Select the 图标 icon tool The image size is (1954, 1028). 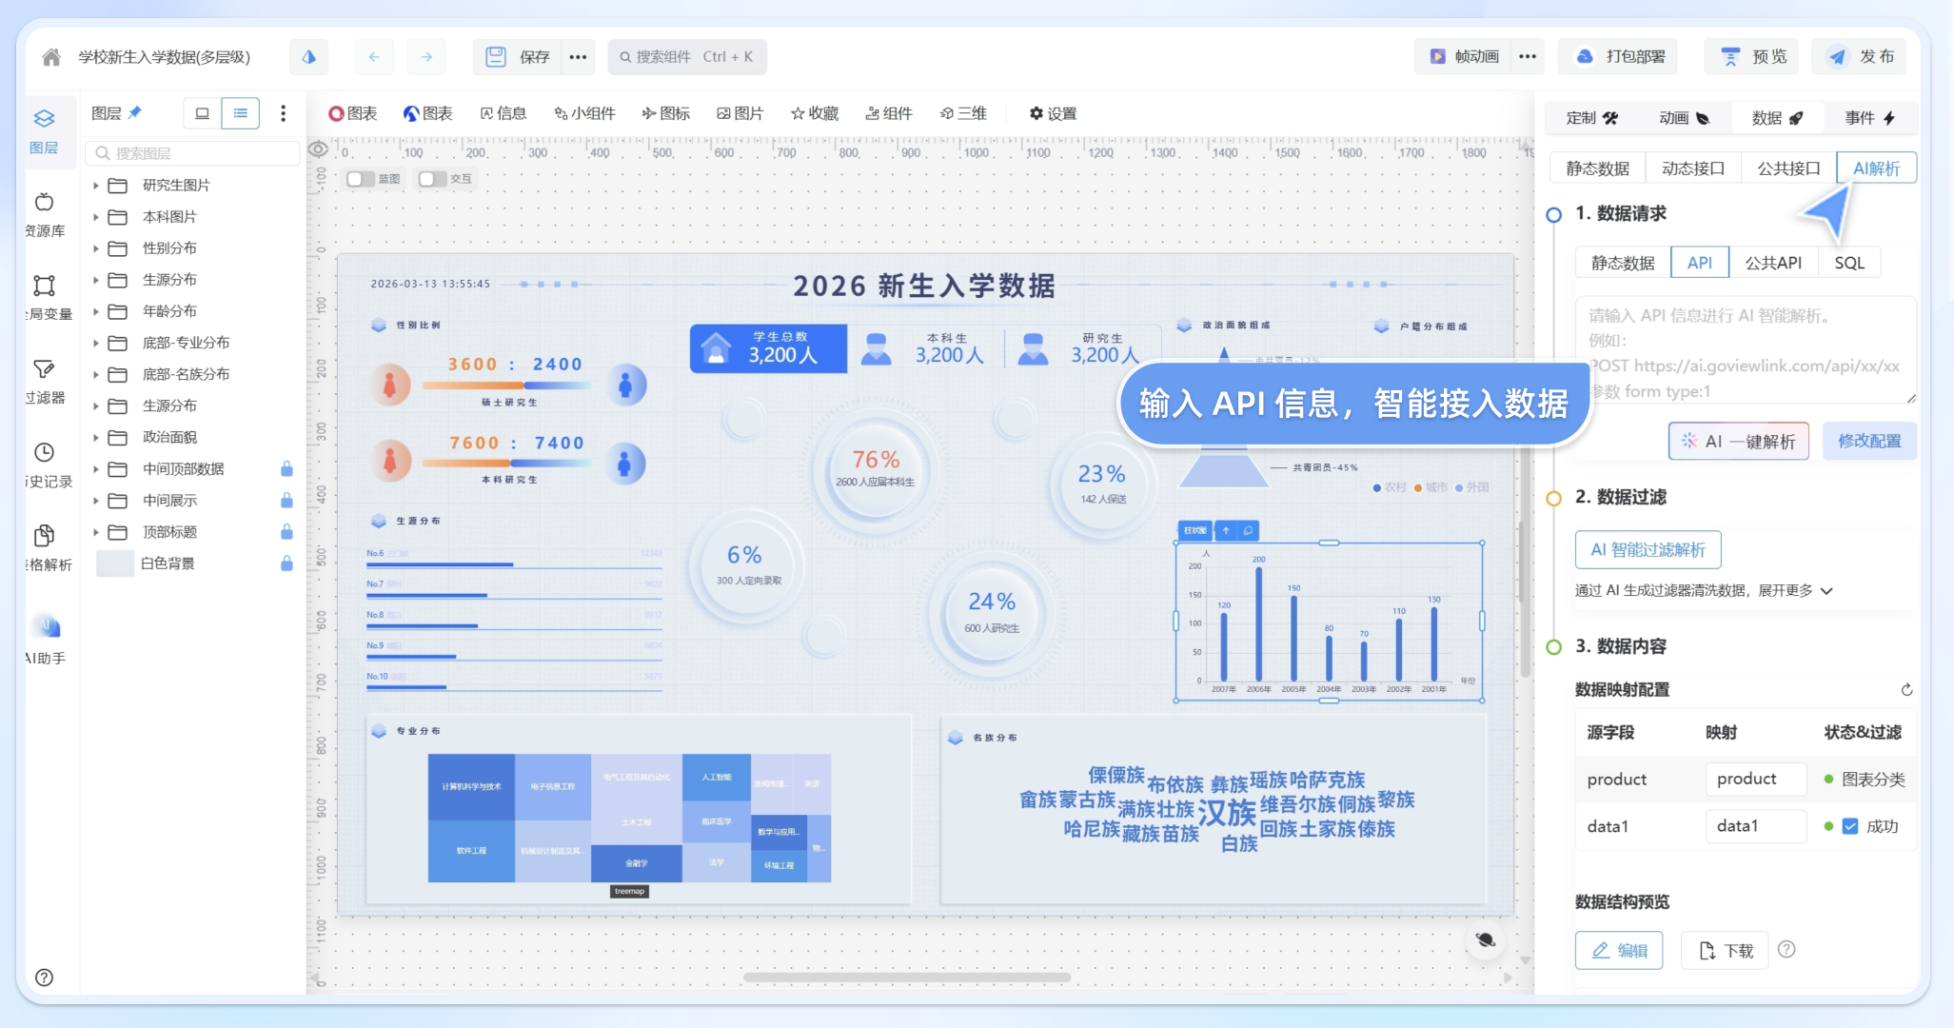tap(666, 113)
